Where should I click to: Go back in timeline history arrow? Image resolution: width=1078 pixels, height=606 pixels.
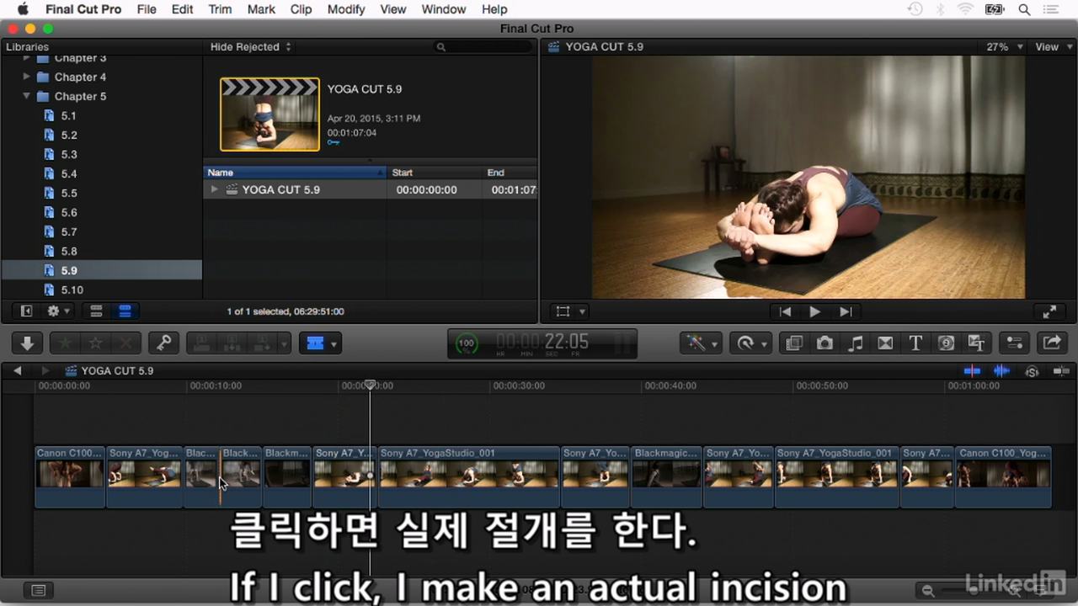point(17,370)
